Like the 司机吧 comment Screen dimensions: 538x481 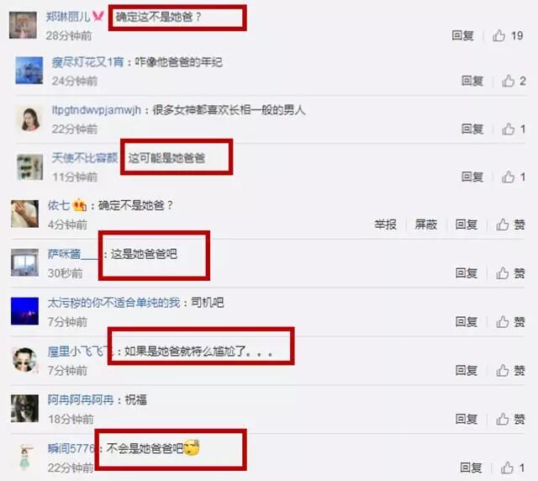510,322
